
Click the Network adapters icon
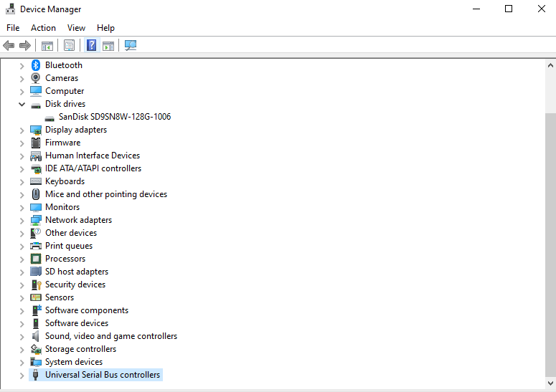point(36,220)
